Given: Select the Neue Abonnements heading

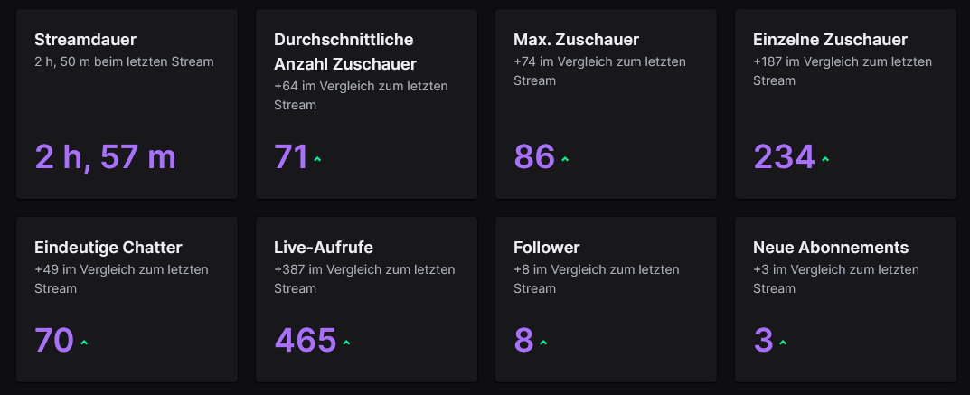Looking at the screenshot, I should point(831,248).
